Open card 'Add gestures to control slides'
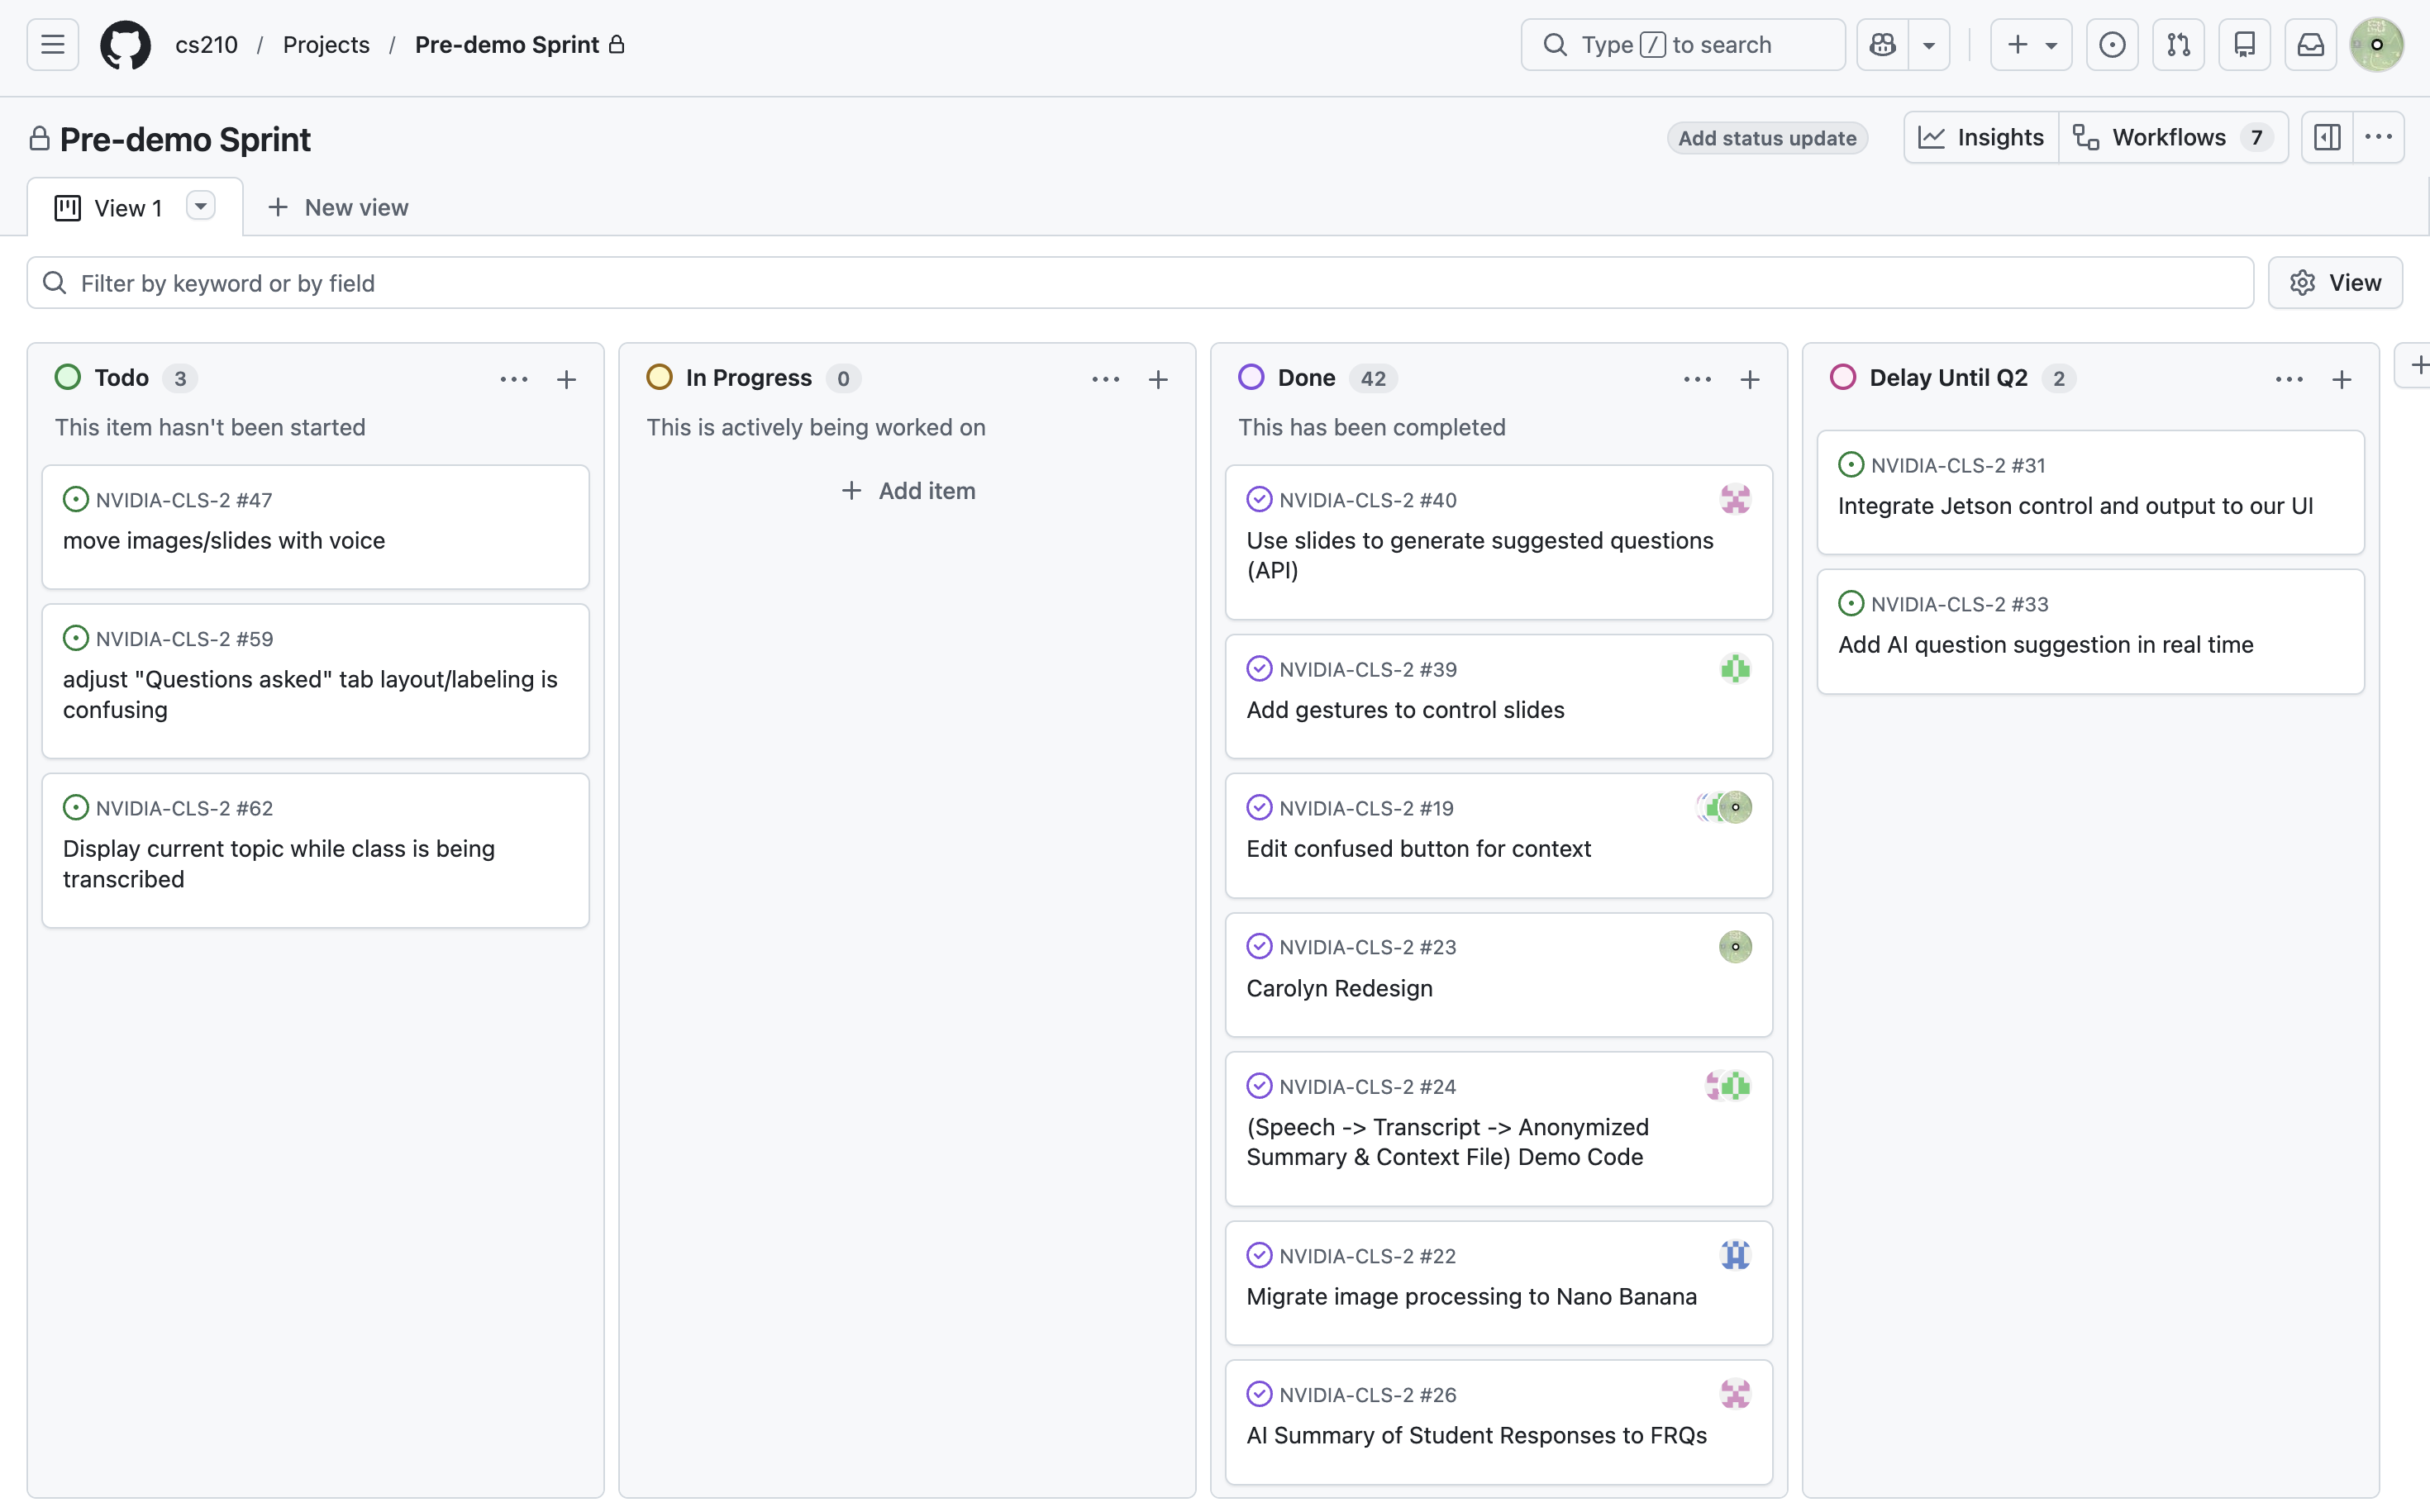Image resolution: width=2430 pixels, height=1512 pixels. [1498, 697]
